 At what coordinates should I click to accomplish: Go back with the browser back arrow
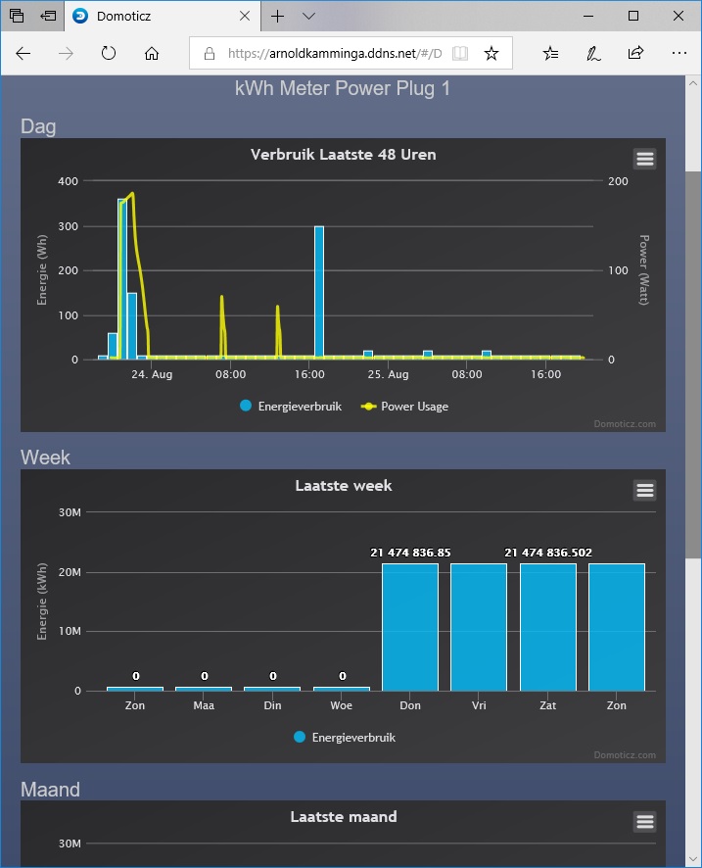23,53
